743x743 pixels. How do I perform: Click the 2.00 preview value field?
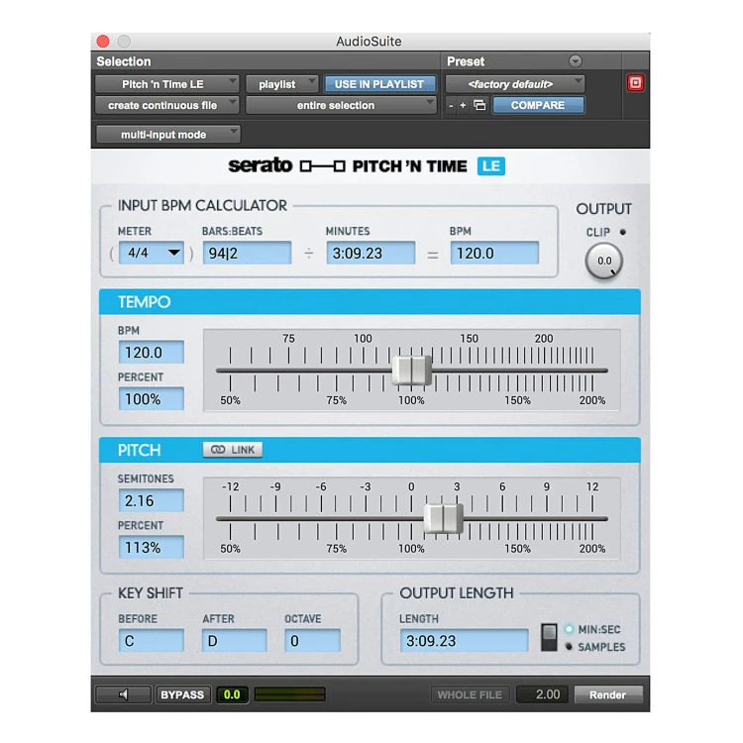point(542,694)
